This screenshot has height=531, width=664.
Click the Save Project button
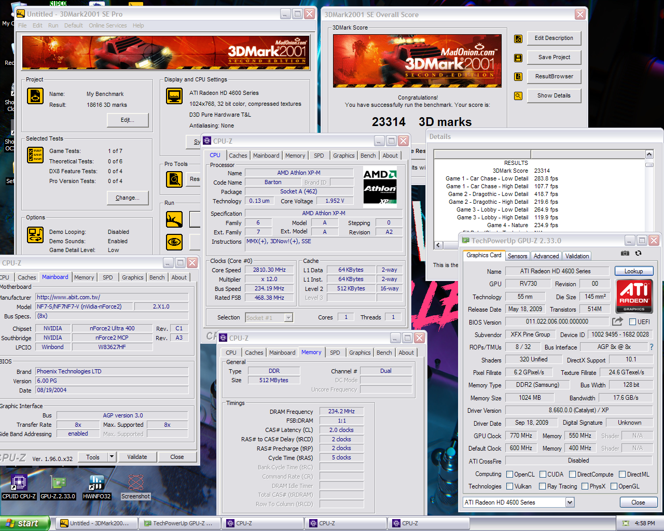(554, 58)
